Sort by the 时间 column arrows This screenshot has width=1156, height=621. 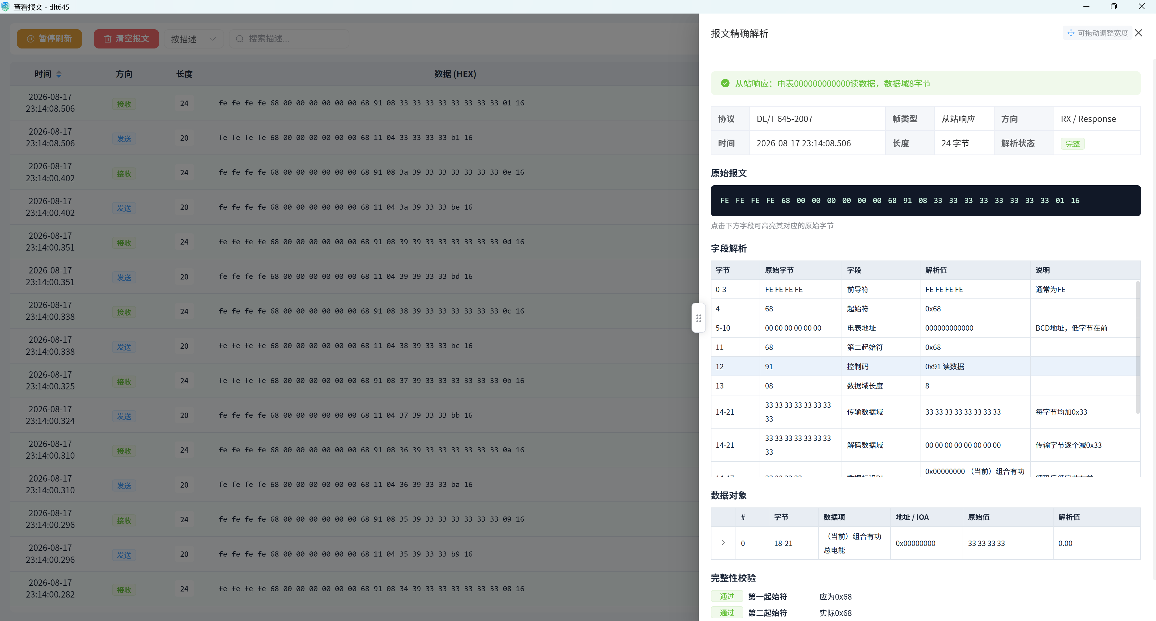tap(59, 74)
